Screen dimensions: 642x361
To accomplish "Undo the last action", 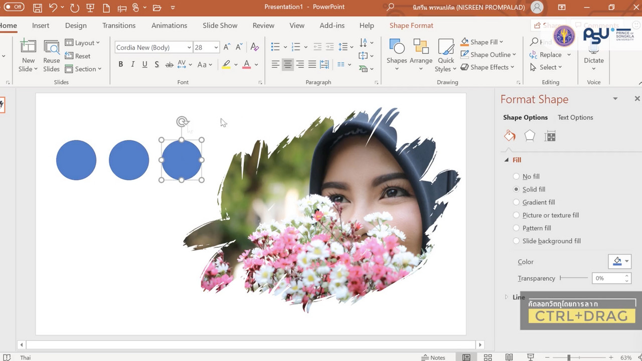I will [53, 8].
